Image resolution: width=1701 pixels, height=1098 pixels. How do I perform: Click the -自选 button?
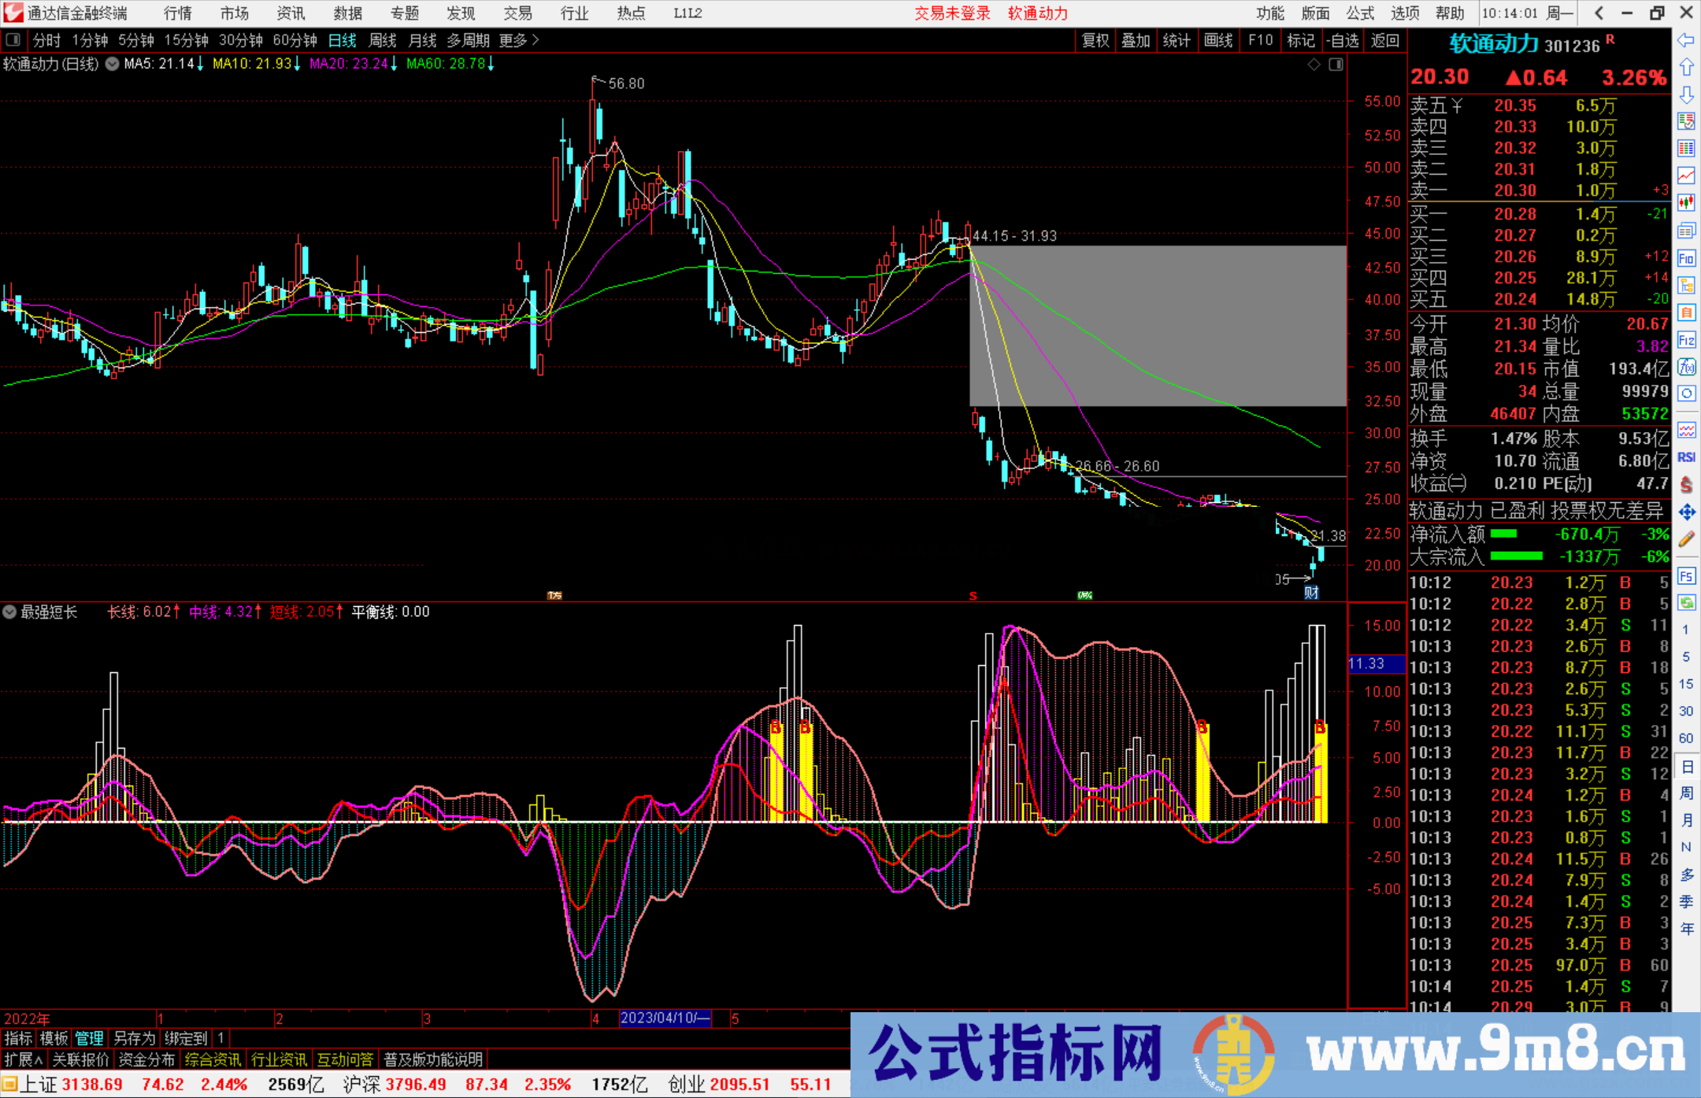1342,40
